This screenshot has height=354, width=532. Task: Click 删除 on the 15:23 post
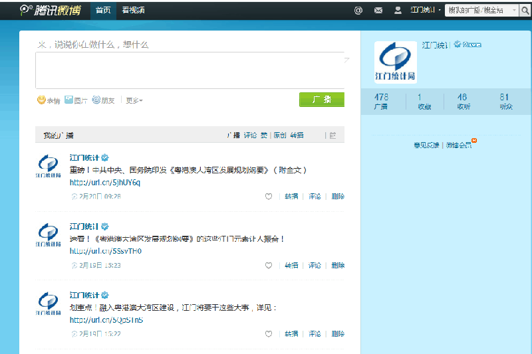tap(338, 266)
